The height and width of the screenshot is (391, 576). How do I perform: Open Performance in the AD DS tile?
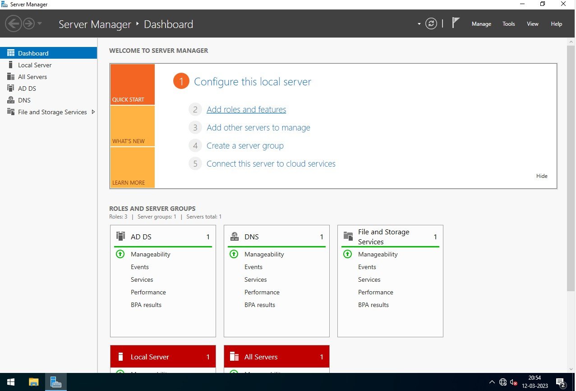pyautogui.click(x=148, y=292)
